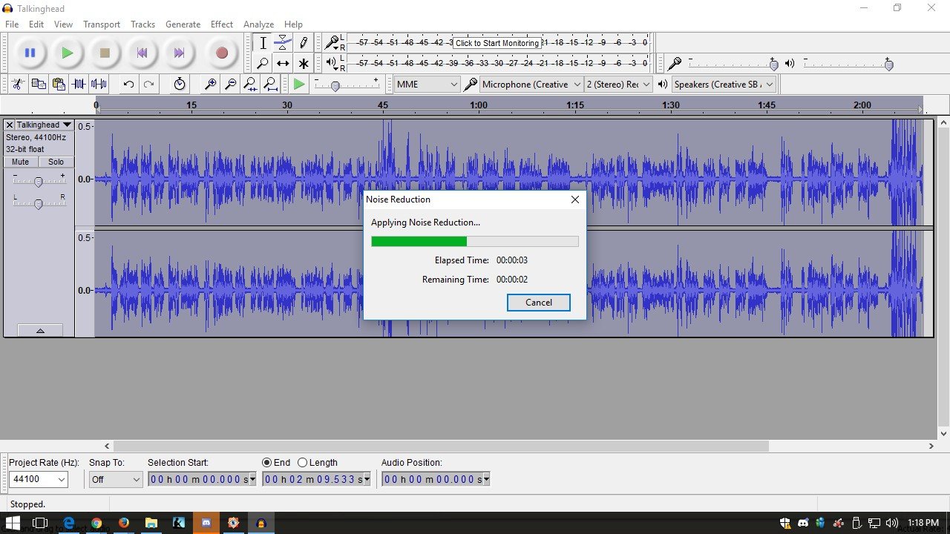
Task: Click to Start Monitoring on record meter
Action: (x=497, y=43)
